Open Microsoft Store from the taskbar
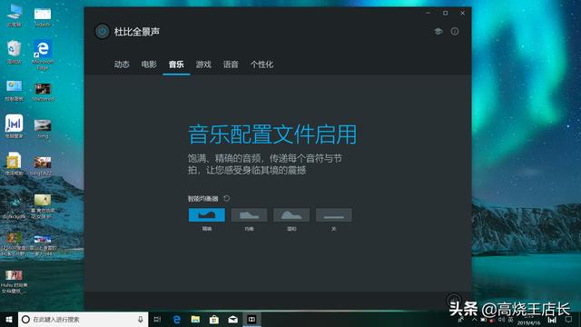The image size is (581, 327). click(x=214, y=319)
